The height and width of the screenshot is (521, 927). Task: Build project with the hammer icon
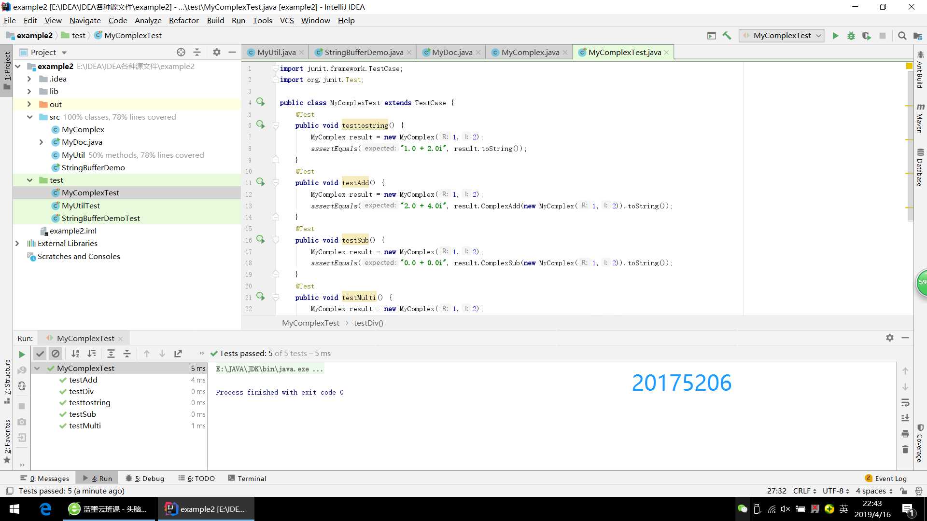[727, 36]
